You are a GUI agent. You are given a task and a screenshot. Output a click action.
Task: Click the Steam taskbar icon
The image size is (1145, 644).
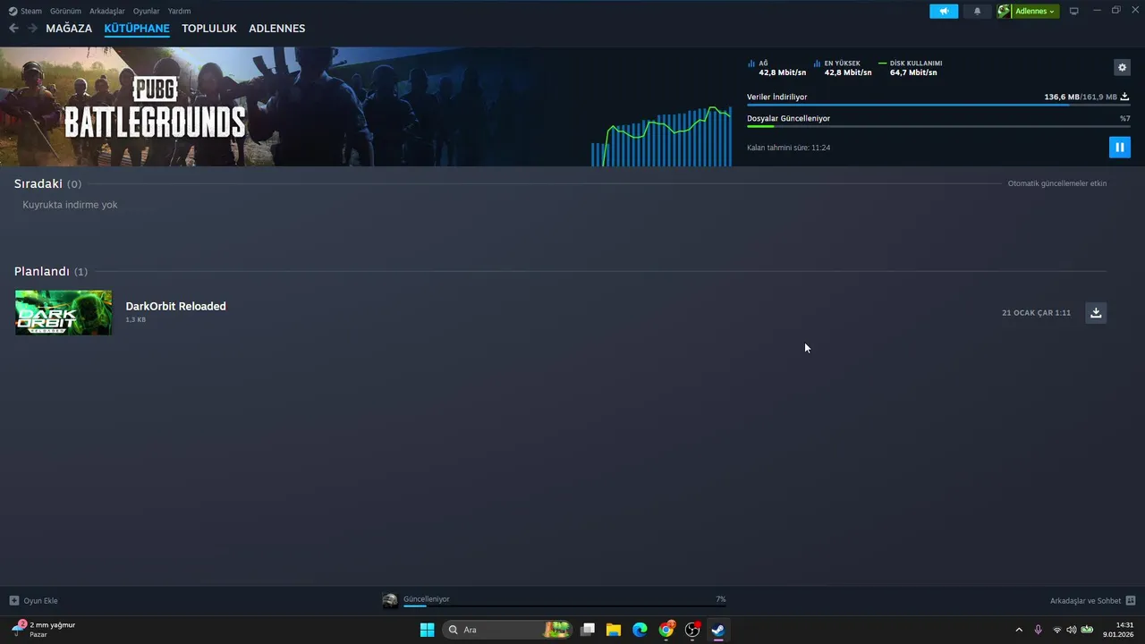coord(718,630)
